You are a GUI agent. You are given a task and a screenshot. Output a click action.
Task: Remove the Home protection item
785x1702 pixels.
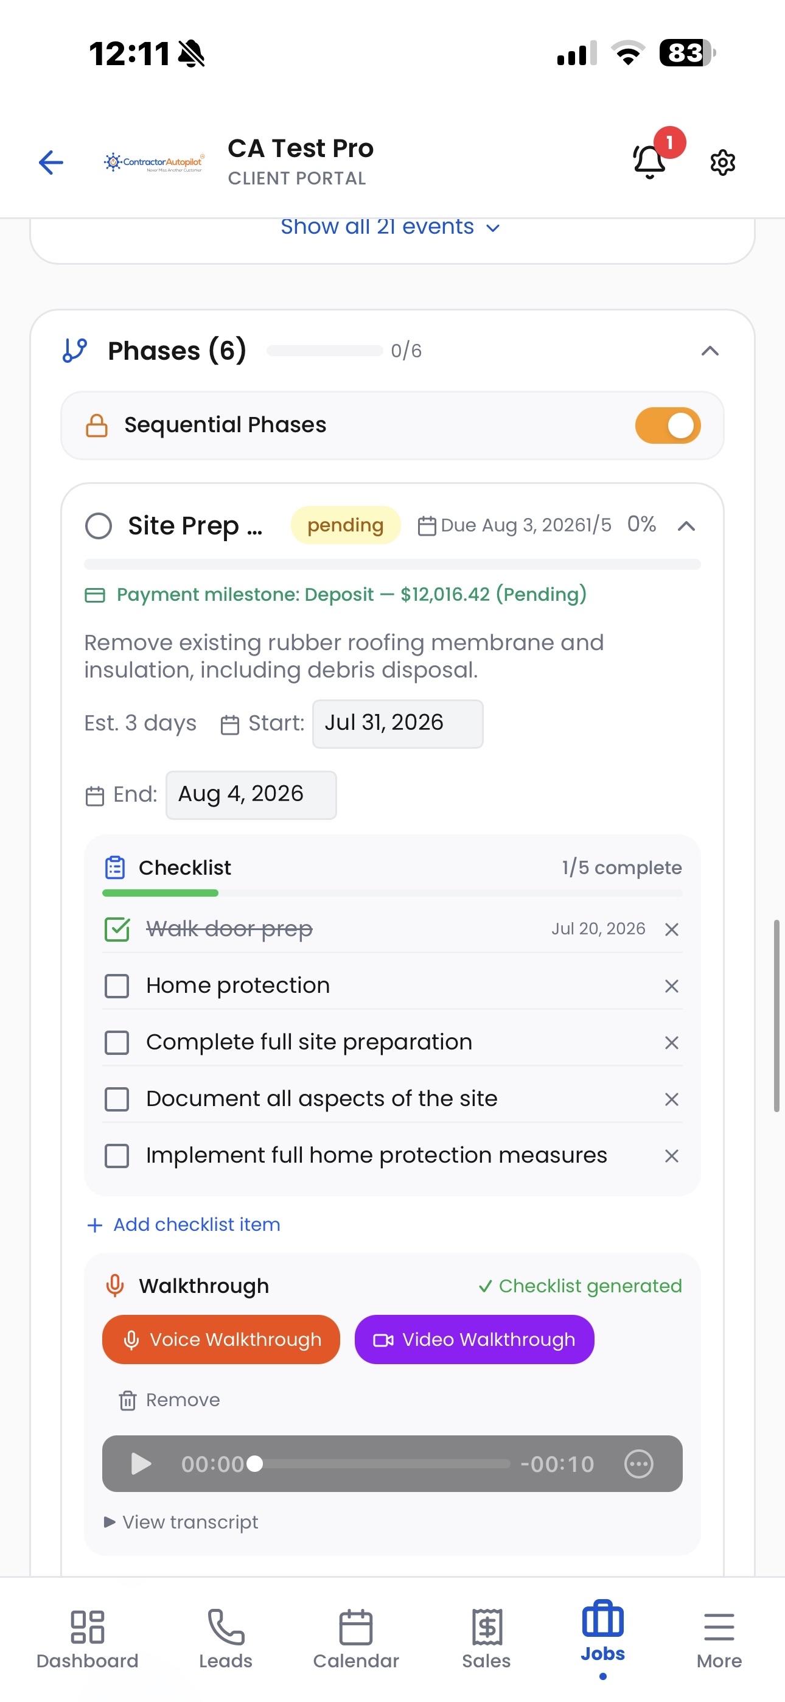pyautogui.click(x=671, y=986)
